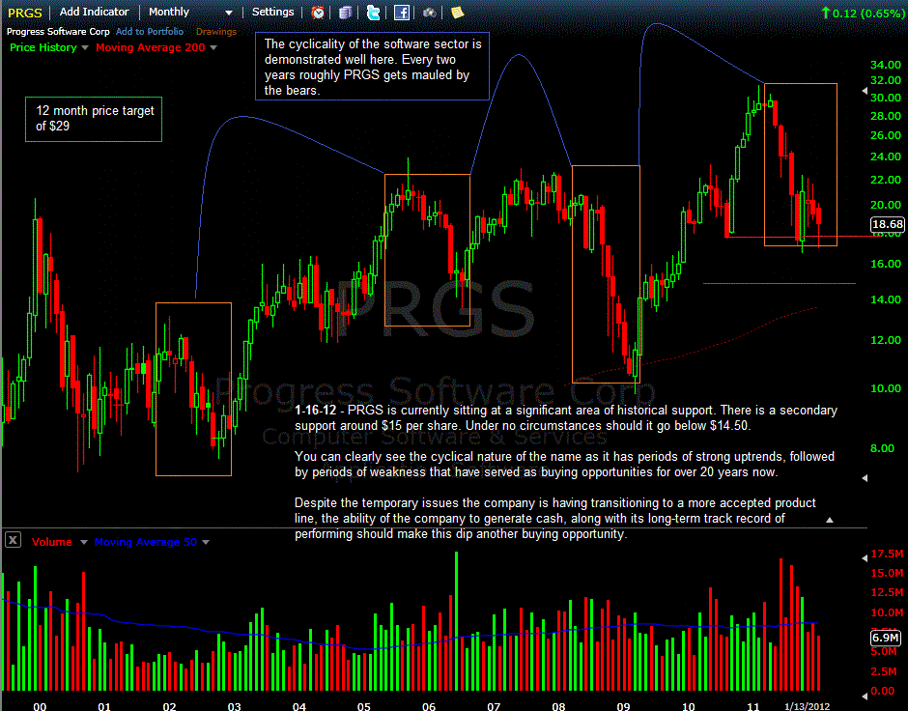Click the up triangle near chart notes

click(829, 520)
